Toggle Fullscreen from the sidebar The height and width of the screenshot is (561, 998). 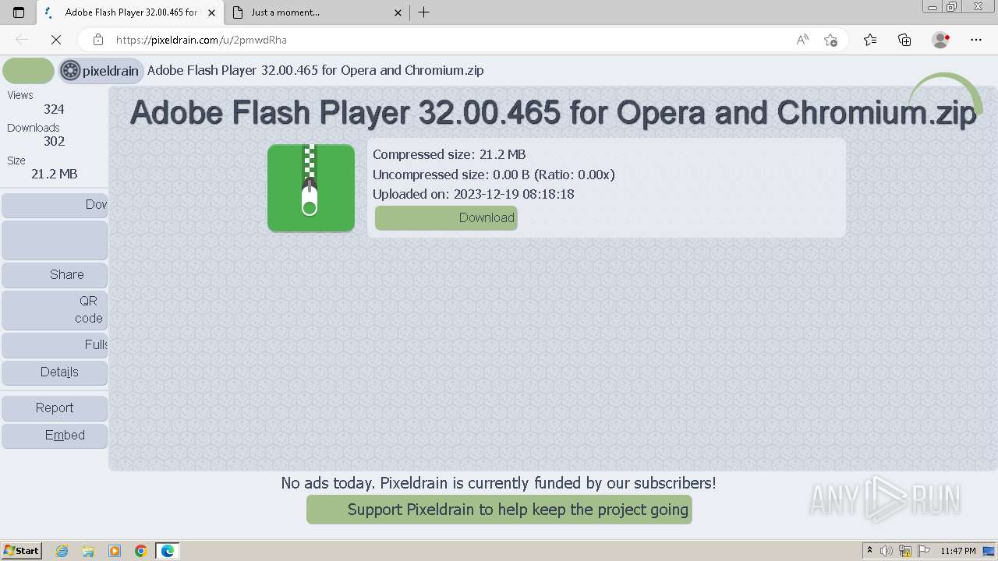(55, 344)
